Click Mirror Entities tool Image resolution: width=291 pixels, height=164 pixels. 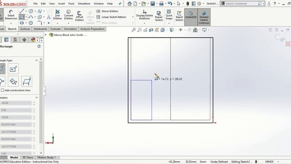pos(107,11)
